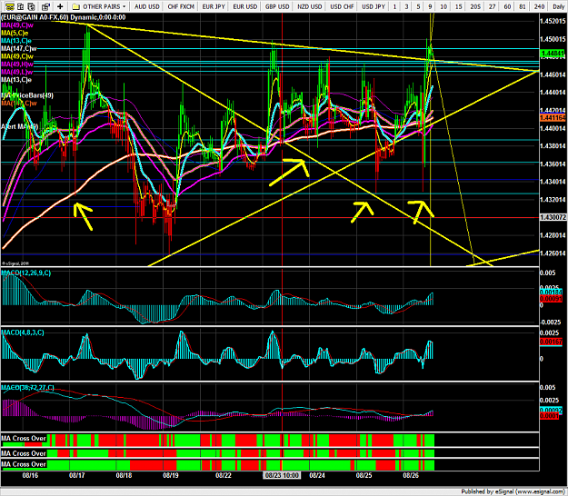This screenshot has height=496, width=568.
Task: Select the 15 minute interval
Action: click(459, 6)
